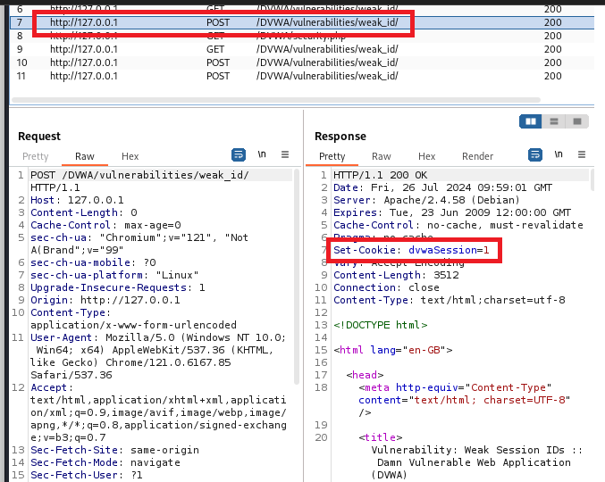
Task: Toggle show non-printable characters in Response panel
Action: tap(559, 154)
